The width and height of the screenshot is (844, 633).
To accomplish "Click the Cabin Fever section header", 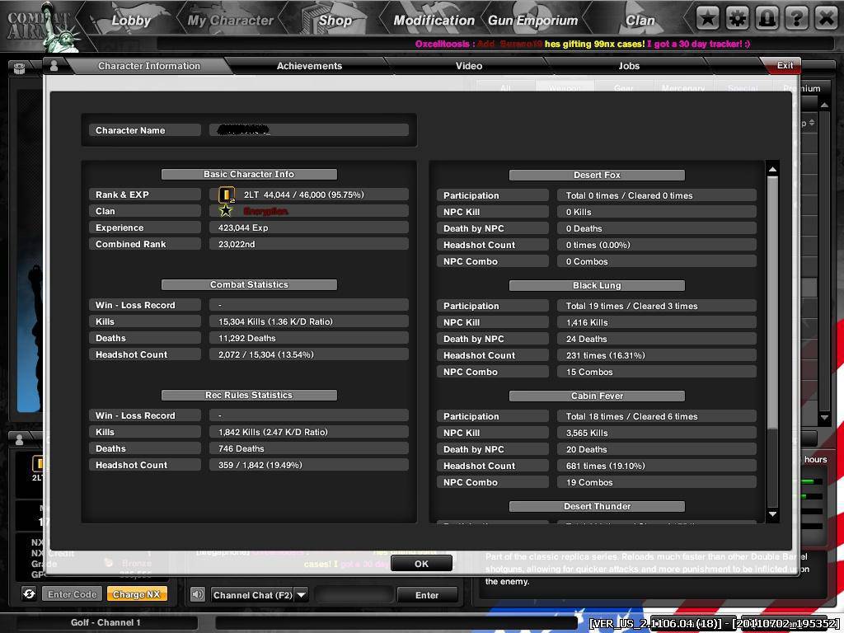I will point(597,396).
